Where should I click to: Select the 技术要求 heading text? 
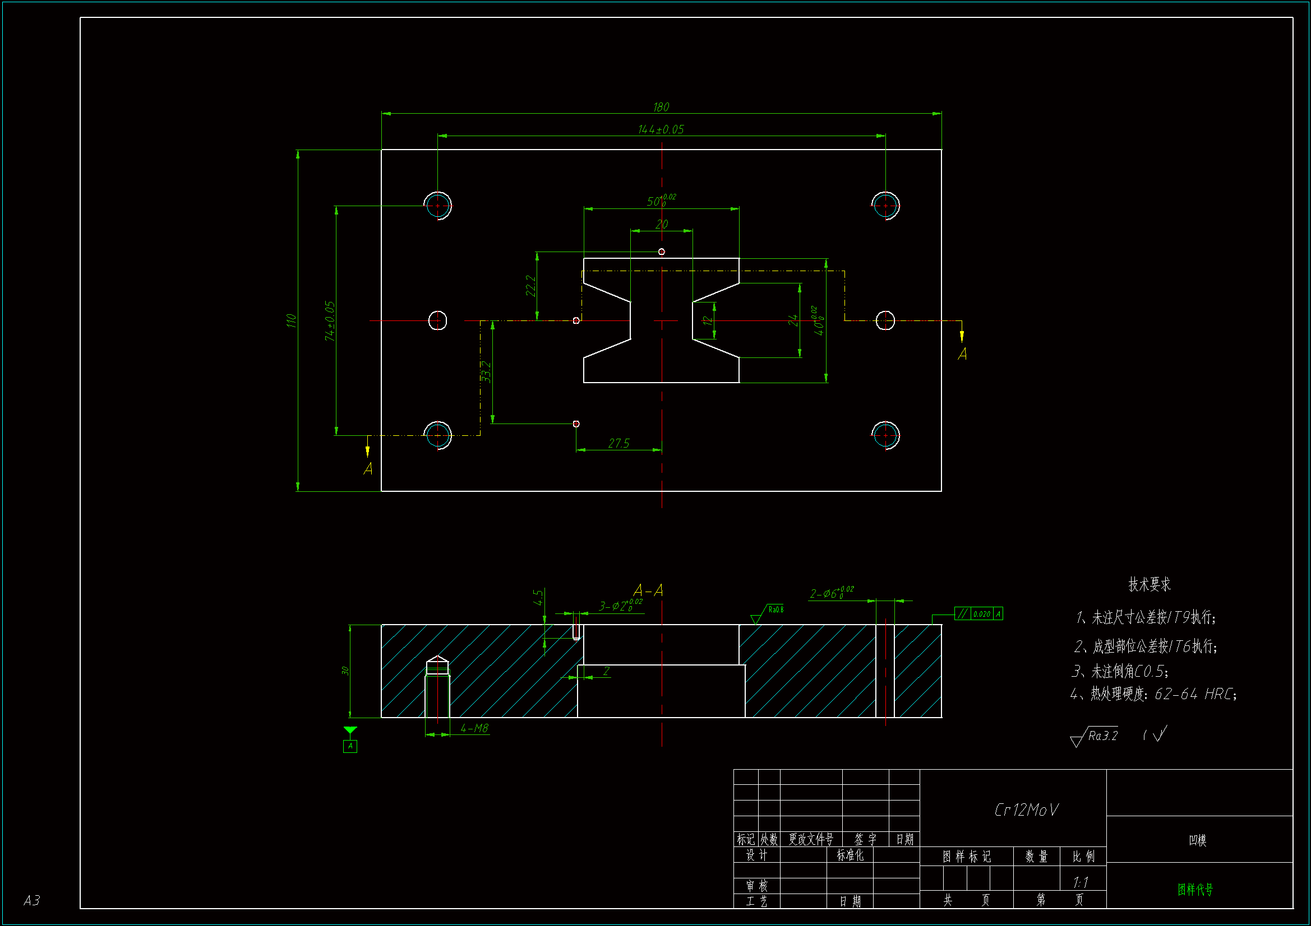[1149, 584]
